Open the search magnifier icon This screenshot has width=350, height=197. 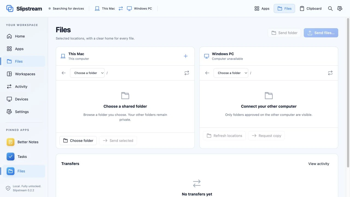tap(330, 8)
